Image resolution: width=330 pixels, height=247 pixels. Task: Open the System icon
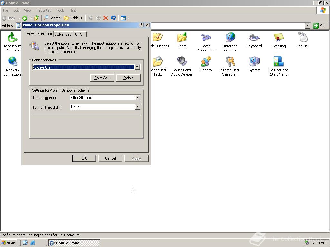point(255,64)
